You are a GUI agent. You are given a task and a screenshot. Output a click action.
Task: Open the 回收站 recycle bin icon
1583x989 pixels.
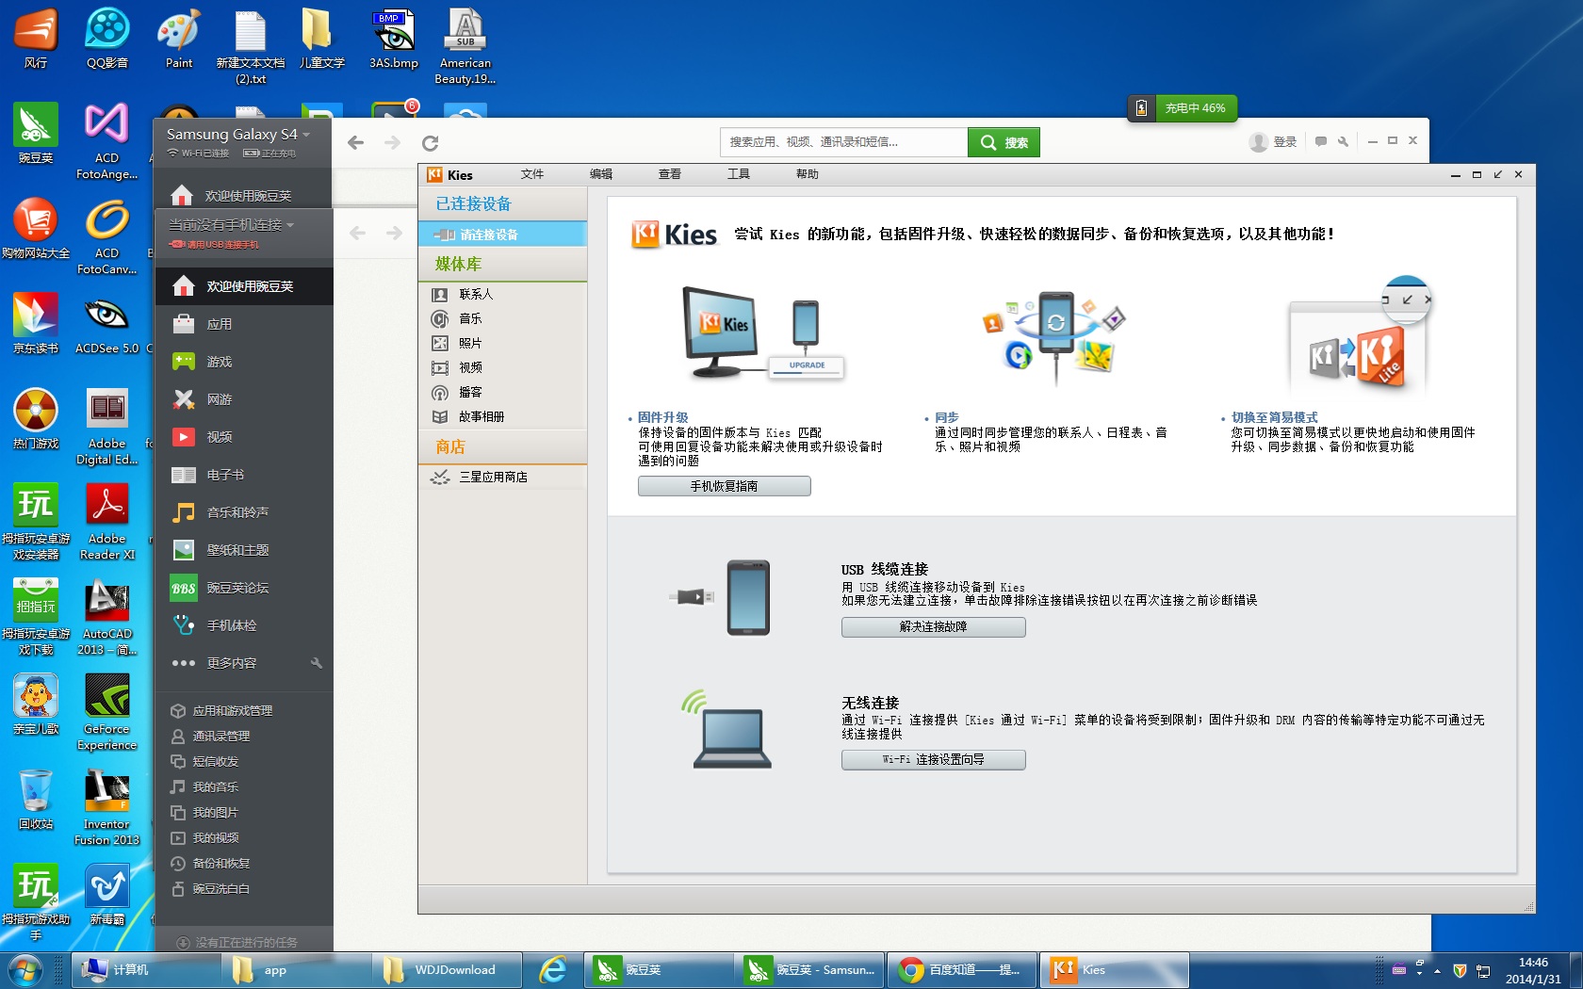pos(36,799)
